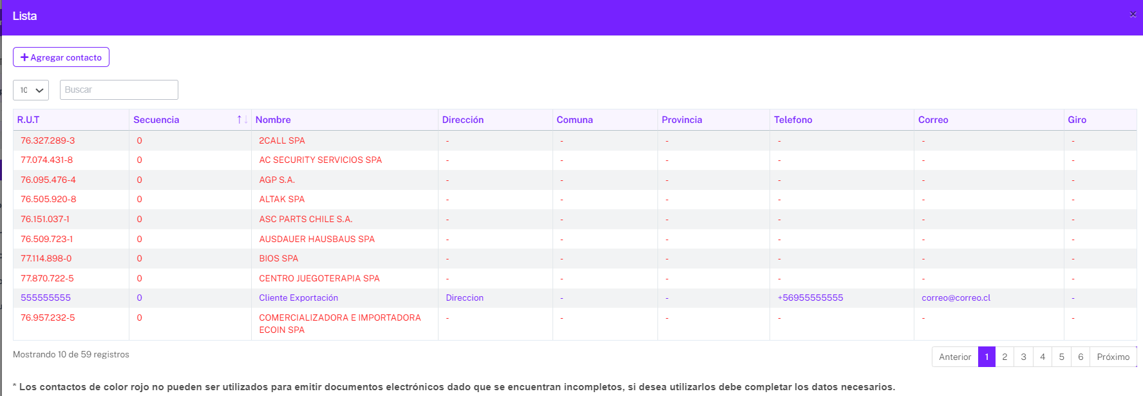
Task: Close the Lista dialog
Action: [x=1133, y=14]
